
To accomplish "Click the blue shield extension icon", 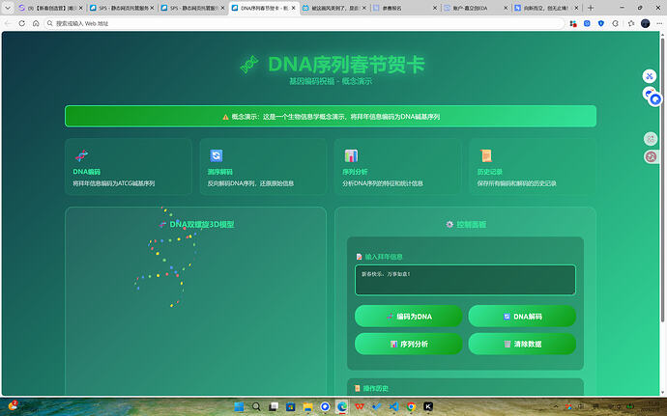I will click(x=601, y=23).
